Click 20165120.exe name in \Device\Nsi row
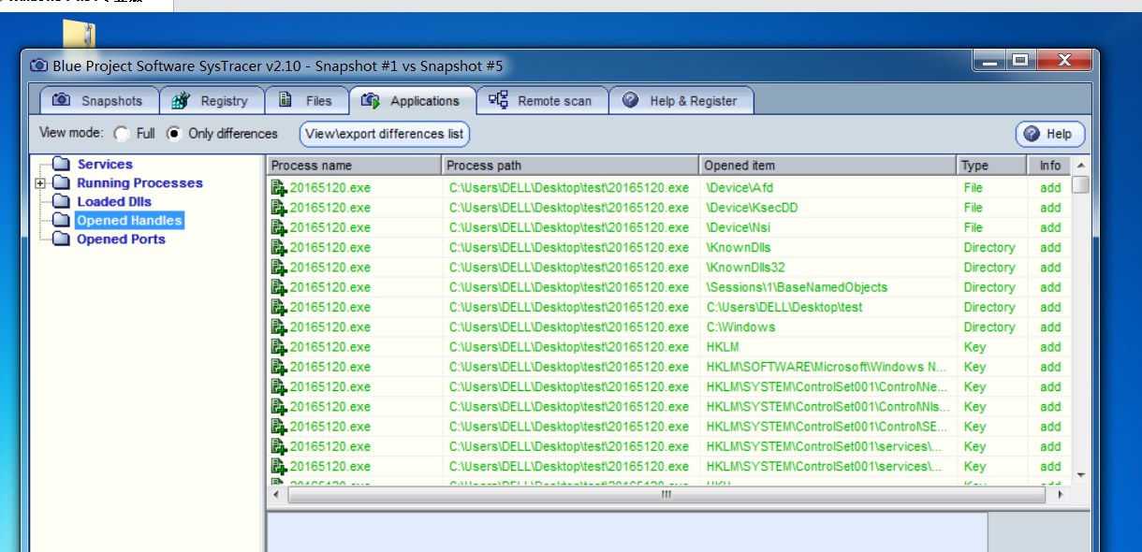 point(329,227)
